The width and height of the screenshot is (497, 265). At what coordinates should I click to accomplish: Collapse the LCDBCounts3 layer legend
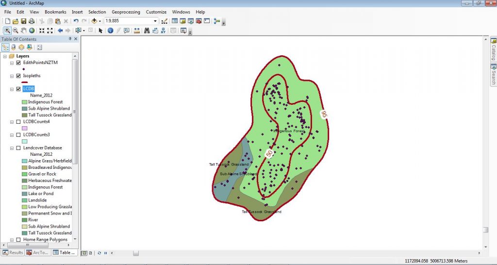pos(12,135)
